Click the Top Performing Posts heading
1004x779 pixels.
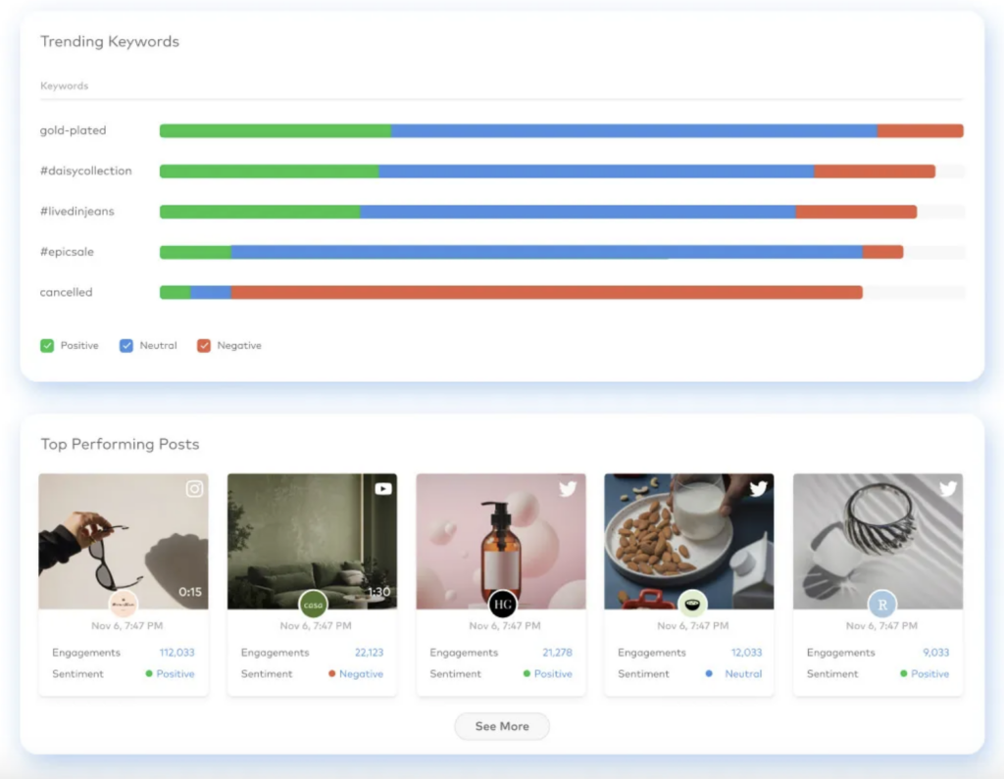click(120, 444)
